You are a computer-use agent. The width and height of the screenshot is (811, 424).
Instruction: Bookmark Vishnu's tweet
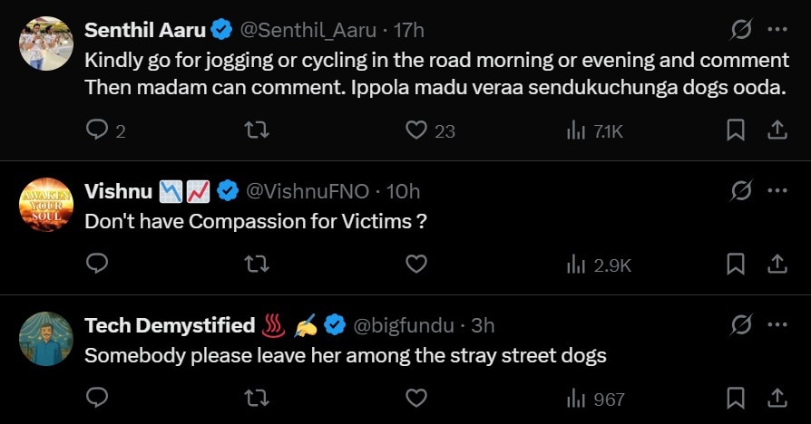(736, 264)
